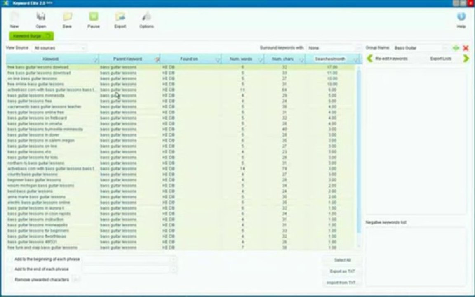Click the filter icon in Num. words header
This screenshot has height=297, width=475.
tap(260, 59)
